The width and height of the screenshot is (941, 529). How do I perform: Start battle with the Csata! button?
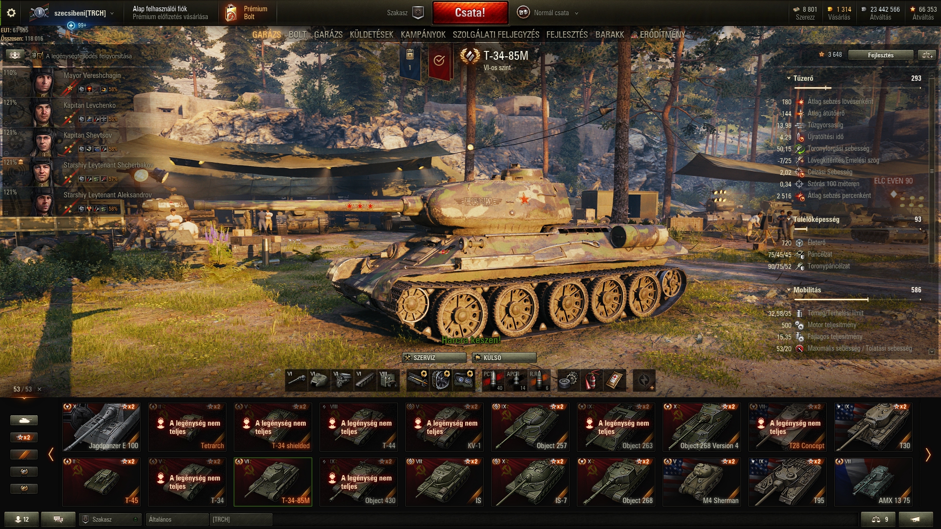point(470,13)
